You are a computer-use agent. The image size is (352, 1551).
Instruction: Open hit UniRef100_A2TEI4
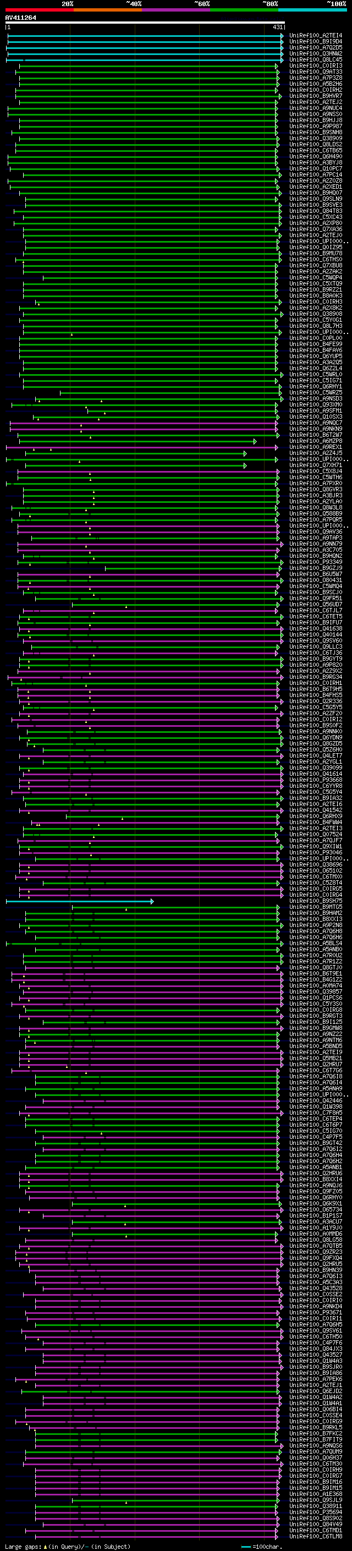click(x=316, y=36)
